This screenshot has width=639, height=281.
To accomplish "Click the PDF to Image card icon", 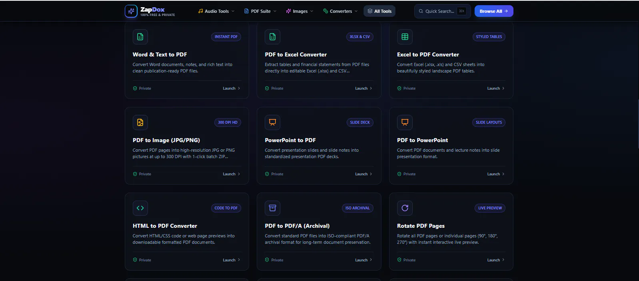I will point(140,122).
